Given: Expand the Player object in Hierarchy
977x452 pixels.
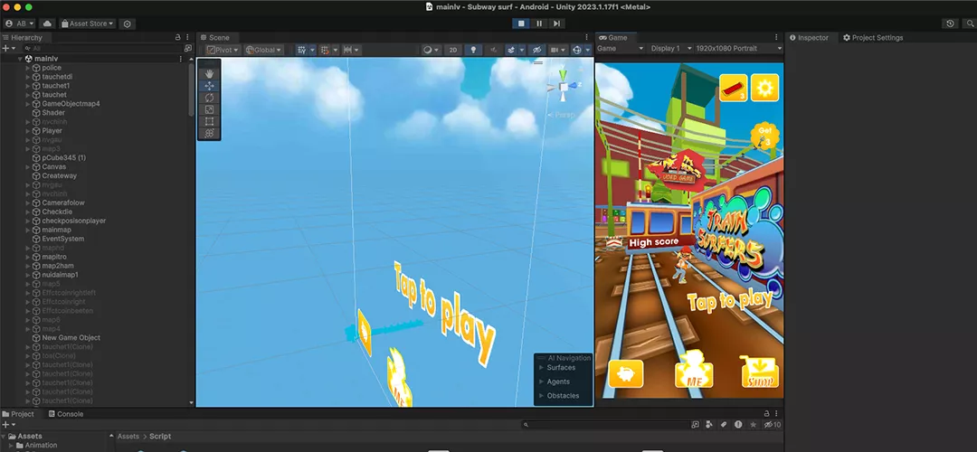Looking at the screenshot, I should 28,131.
